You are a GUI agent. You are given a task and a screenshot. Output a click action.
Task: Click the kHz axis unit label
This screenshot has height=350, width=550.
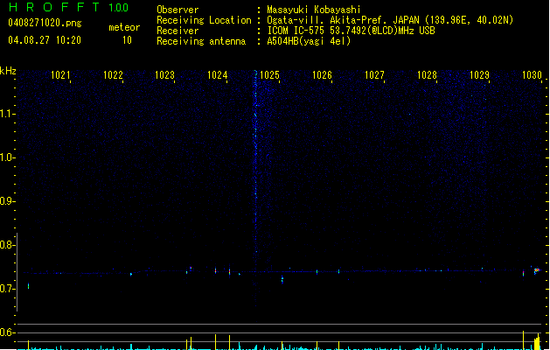pyautogui.click(x=8, y=71)
